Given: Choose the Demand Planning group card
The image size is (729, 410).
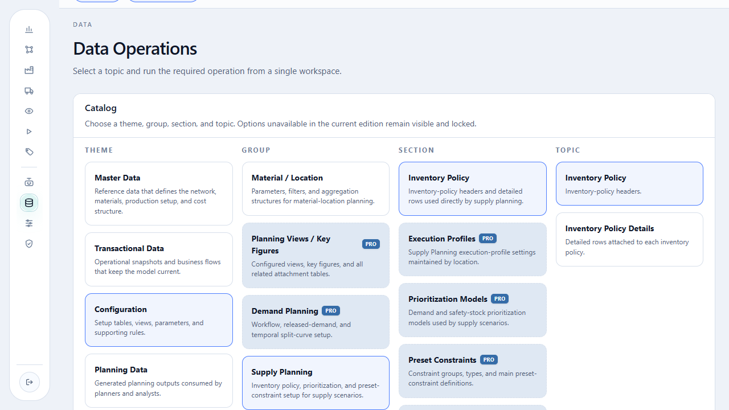Looking at the screenshot, I should pyautogui.click(x=316, y=322).
